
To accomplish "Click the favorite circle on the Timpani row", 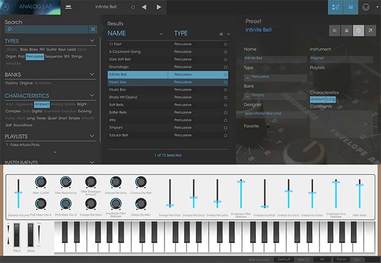I will click(x=226, y=128).
